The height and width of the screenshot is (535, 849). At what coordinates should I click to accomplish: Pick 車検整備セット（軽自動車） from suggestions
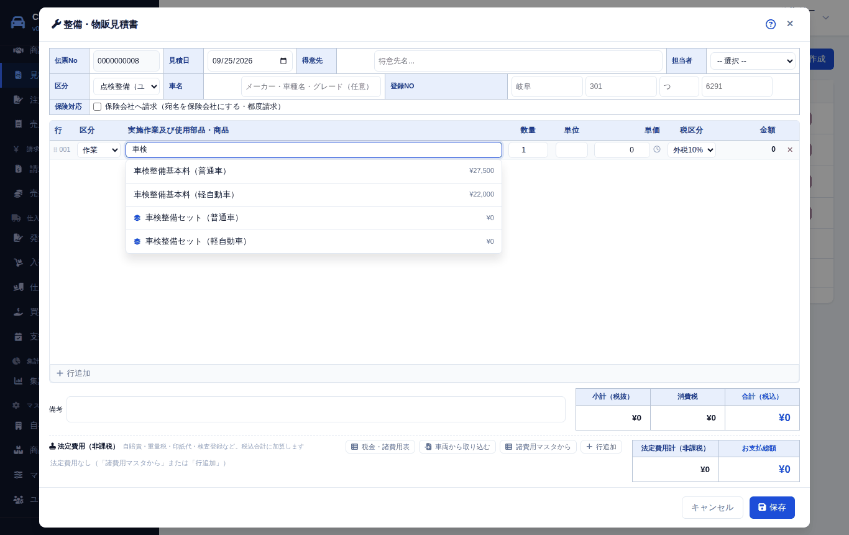pyautogui.click(x=314, y=241)
